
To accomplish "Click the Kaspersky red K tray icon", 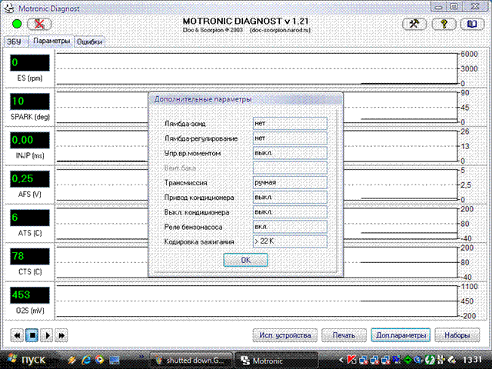I will point(352,361).
